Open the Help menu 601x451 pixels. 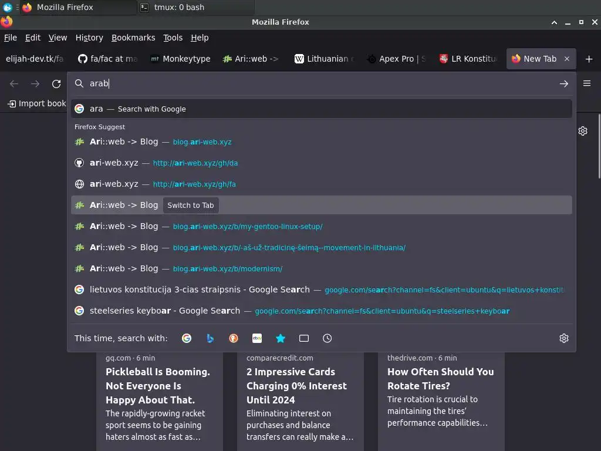(200, 38)
